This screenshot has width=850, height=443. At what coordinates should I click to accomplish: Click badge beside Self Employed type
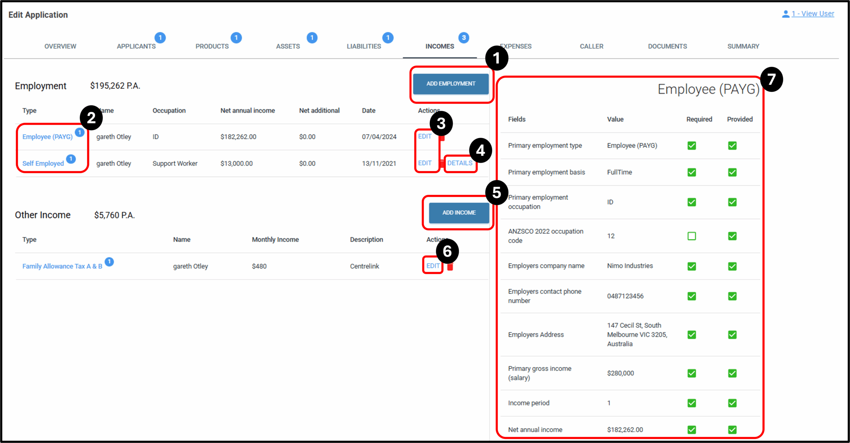[71, 159]
